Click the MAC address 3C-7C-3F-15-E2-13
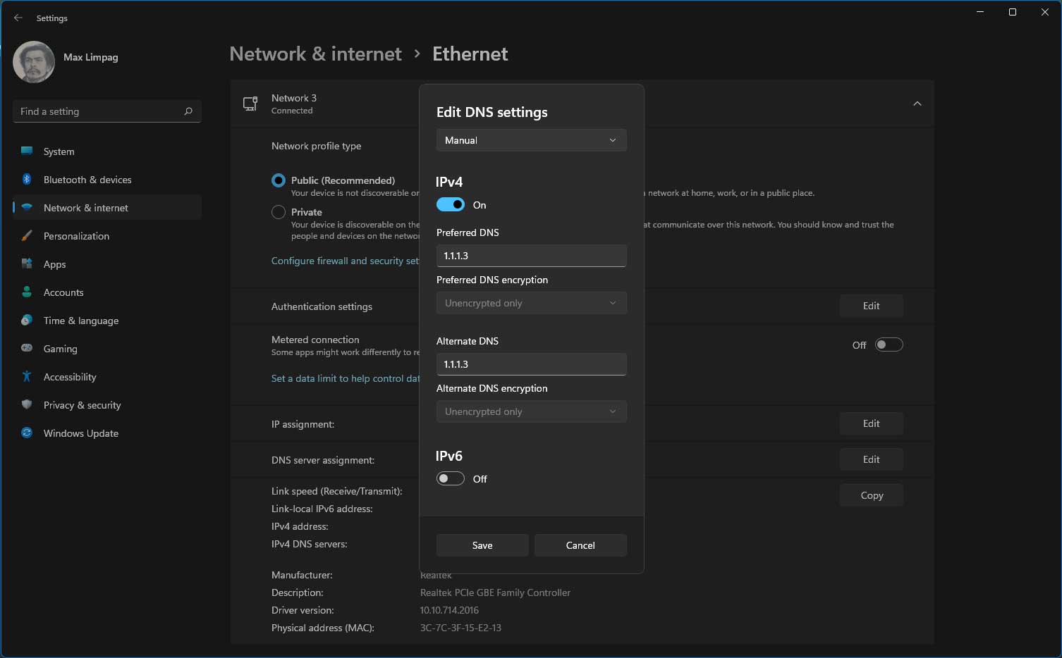This screenshot has width=1062, height=658. [460, 628]
